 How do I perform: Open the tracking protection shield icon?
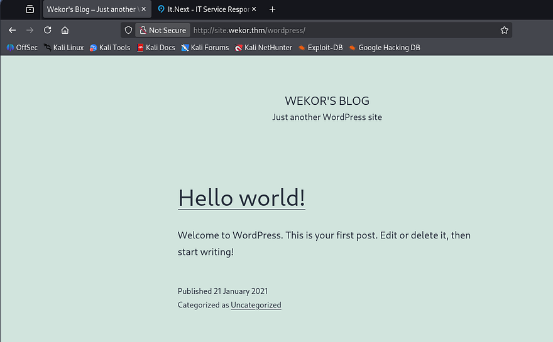tap(128, 30)
